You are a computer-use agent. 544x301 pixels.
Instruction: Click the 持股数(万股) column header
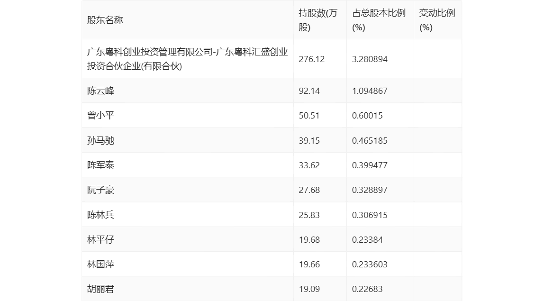(x=318, y=20)
